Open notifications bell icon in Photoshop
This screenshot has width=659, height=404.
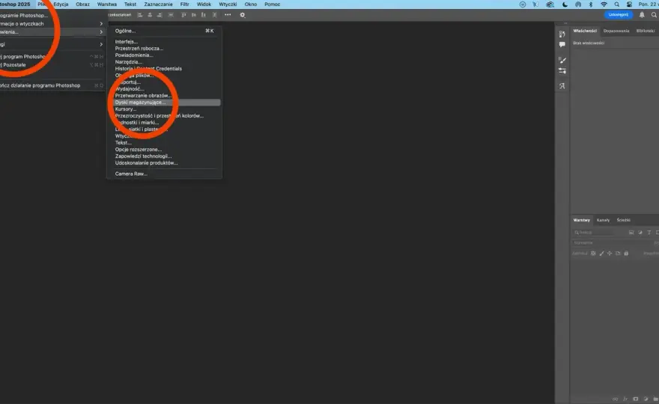[x=642, y=15]
